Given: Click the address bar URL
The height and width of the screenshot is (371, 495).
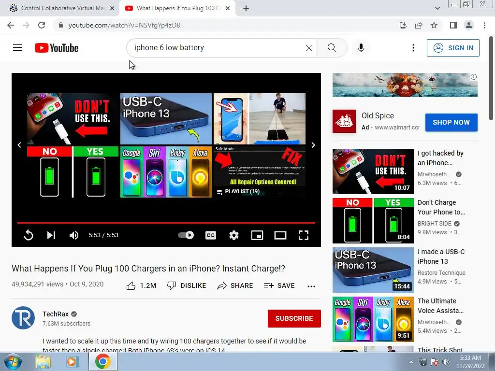Looking at the screenshot, I should (124, 25).
